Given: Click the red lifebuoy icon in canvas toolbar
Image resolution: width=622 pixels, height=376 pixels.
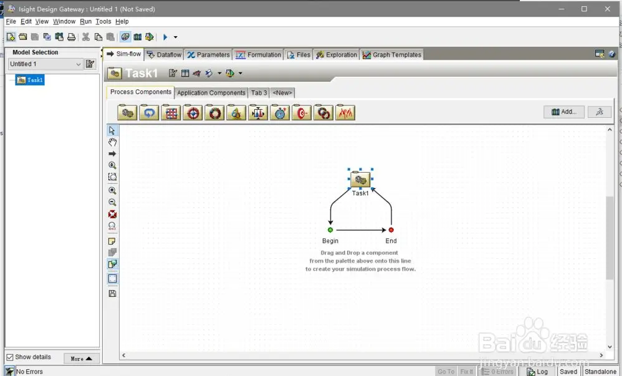Looking at the screenshot, I should click(112, 215).
